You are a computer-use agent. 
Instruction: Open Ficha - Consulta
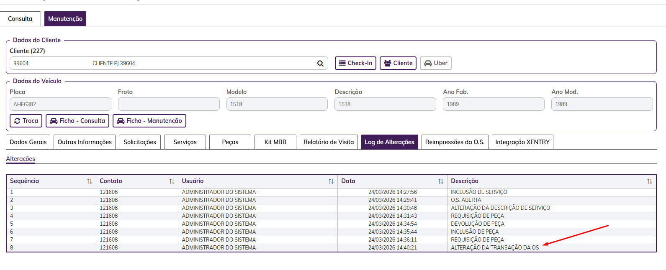click(x=77, y=121)
